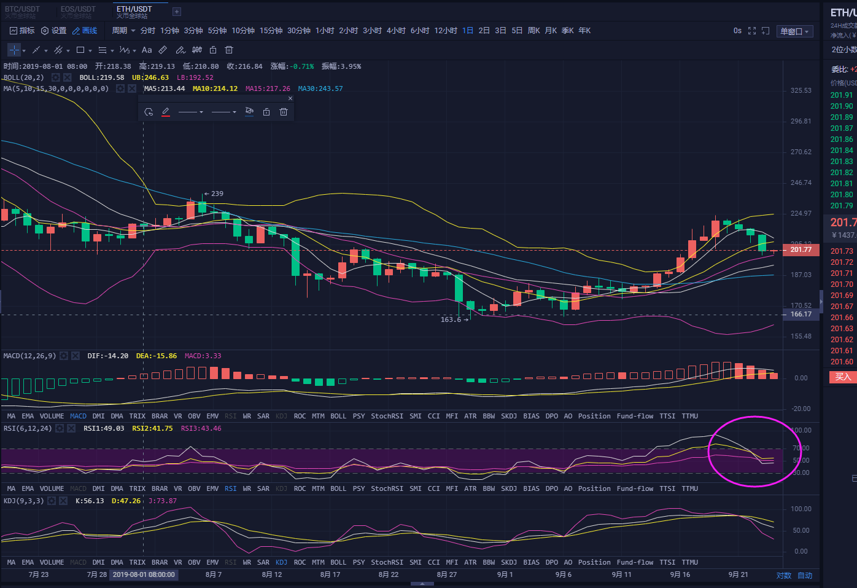Remove the BOLL indicator
The width and height of the screenshot is (857, 588).
click(68, 77)
